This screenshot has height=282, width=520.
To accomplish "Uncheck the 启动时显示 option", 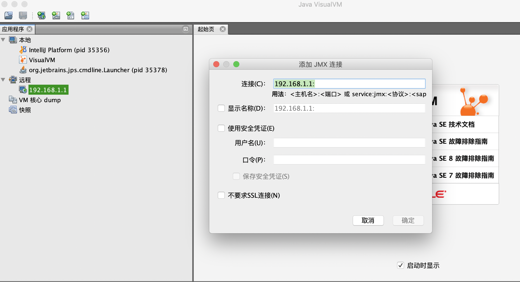I will (400, 265).
